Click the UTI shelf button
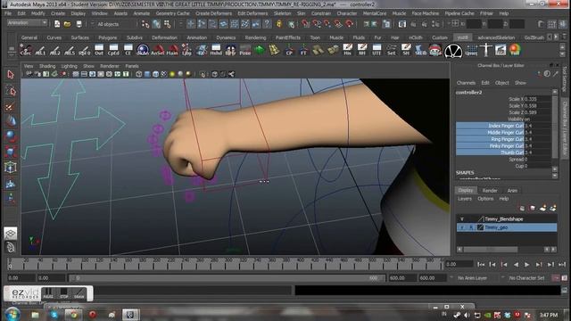The height and width of the screenshot is (321, 571). click(377, 50)
